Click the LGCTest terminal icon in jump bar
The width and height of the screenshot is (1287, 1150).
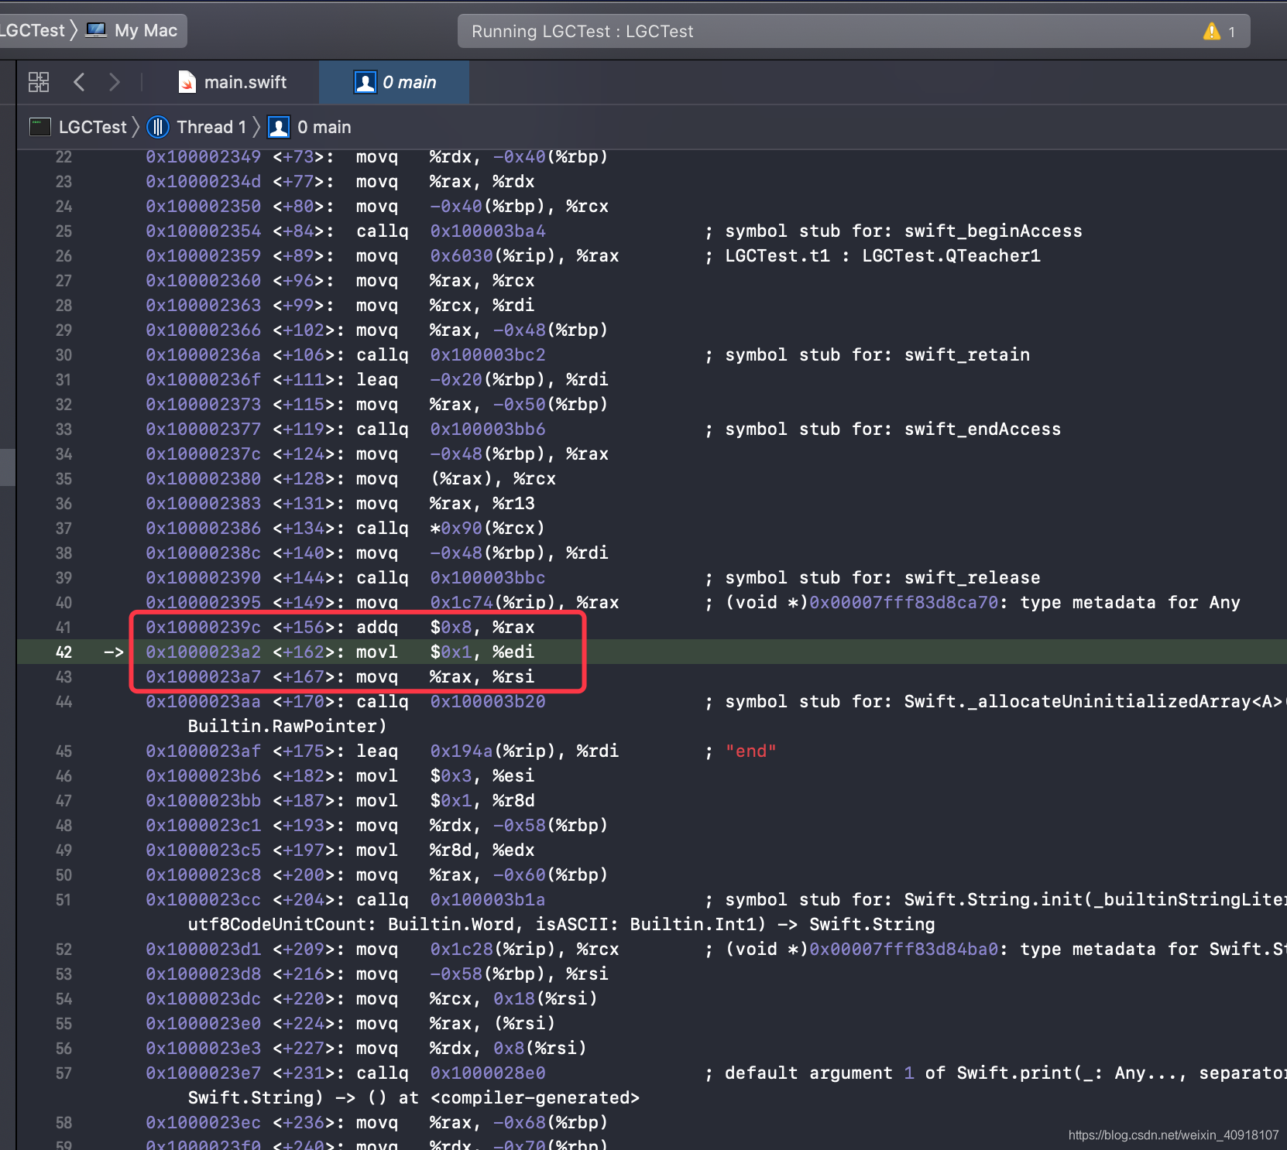point(40,127)
